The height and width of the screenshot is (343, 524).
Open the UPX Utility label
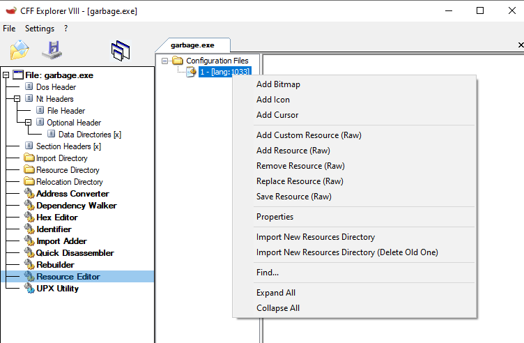(x=57, y=288)
